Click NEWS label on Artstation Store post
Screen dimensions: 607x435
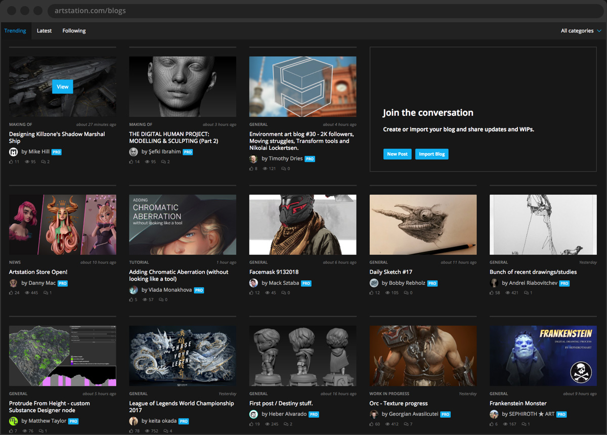point(15,263)
